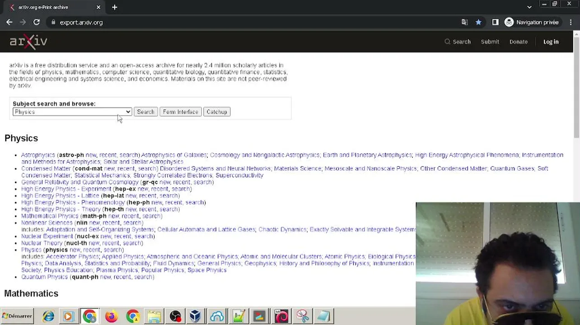
Task: Open the Nonlinear Sciences link
Action: tap(47, 223)
